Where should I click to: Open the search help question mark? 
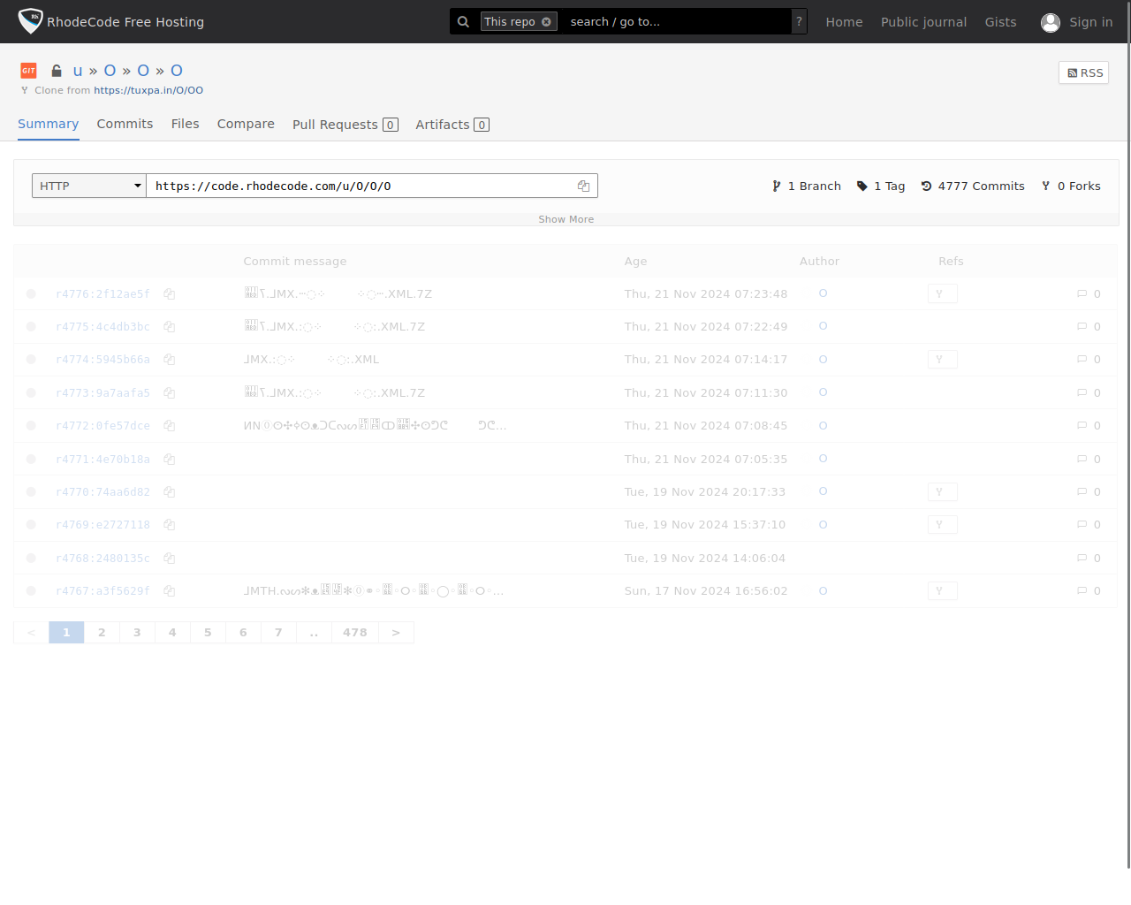[799, 22]
